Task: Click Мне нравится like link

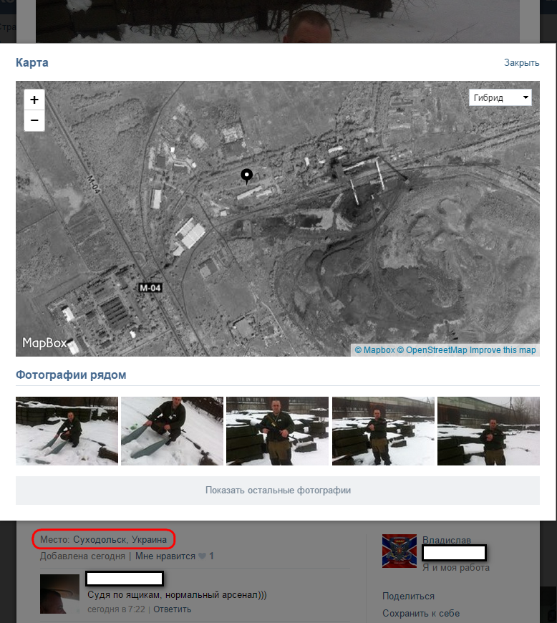Action: point(165,556)
